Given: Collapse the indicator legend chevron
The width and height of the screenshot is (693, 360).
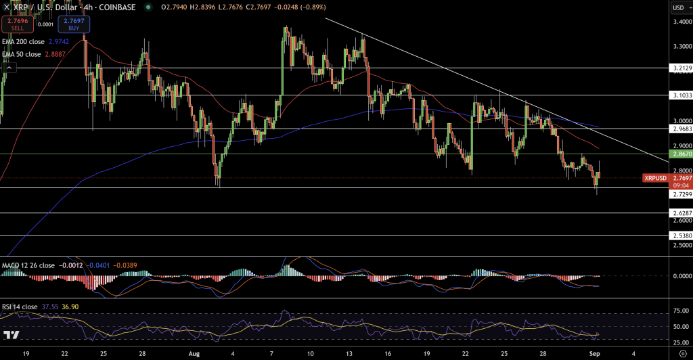Looking at the screenshot, I should click(x=9, y=68).
